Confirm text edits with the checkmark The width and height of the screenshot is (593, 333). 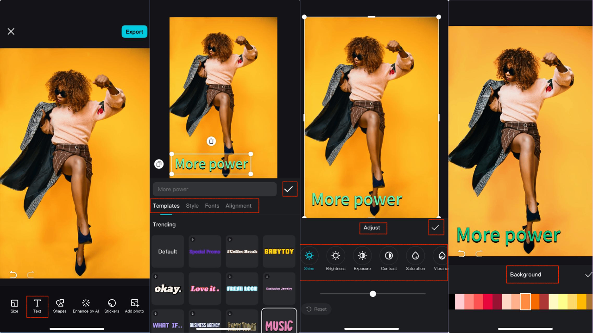pos(290,189)
